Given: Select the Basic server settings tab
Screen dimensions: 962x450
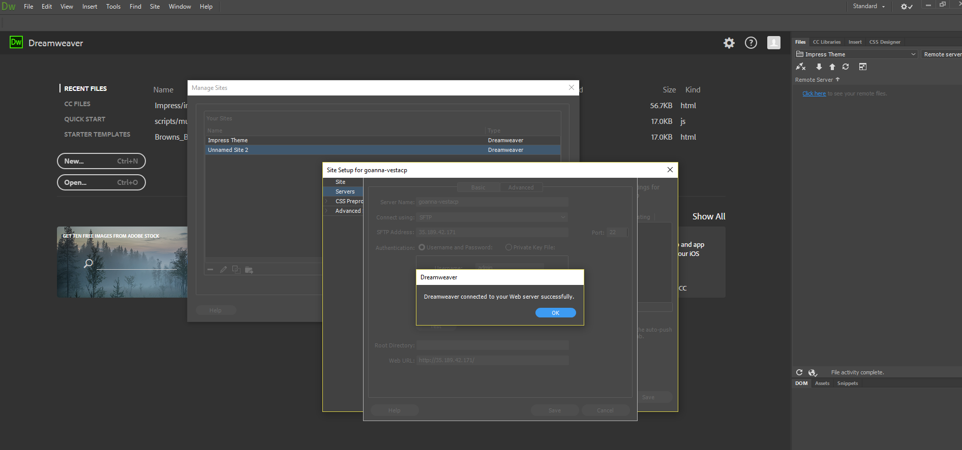Looking at the screenshot, I should [x=478, y=187].
